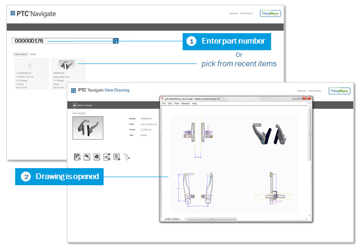The width and height of the screenshot is (361, 252).
Task: Click the Acrobat horizontal scrollbar thumb
Action: tap(211, 219)
